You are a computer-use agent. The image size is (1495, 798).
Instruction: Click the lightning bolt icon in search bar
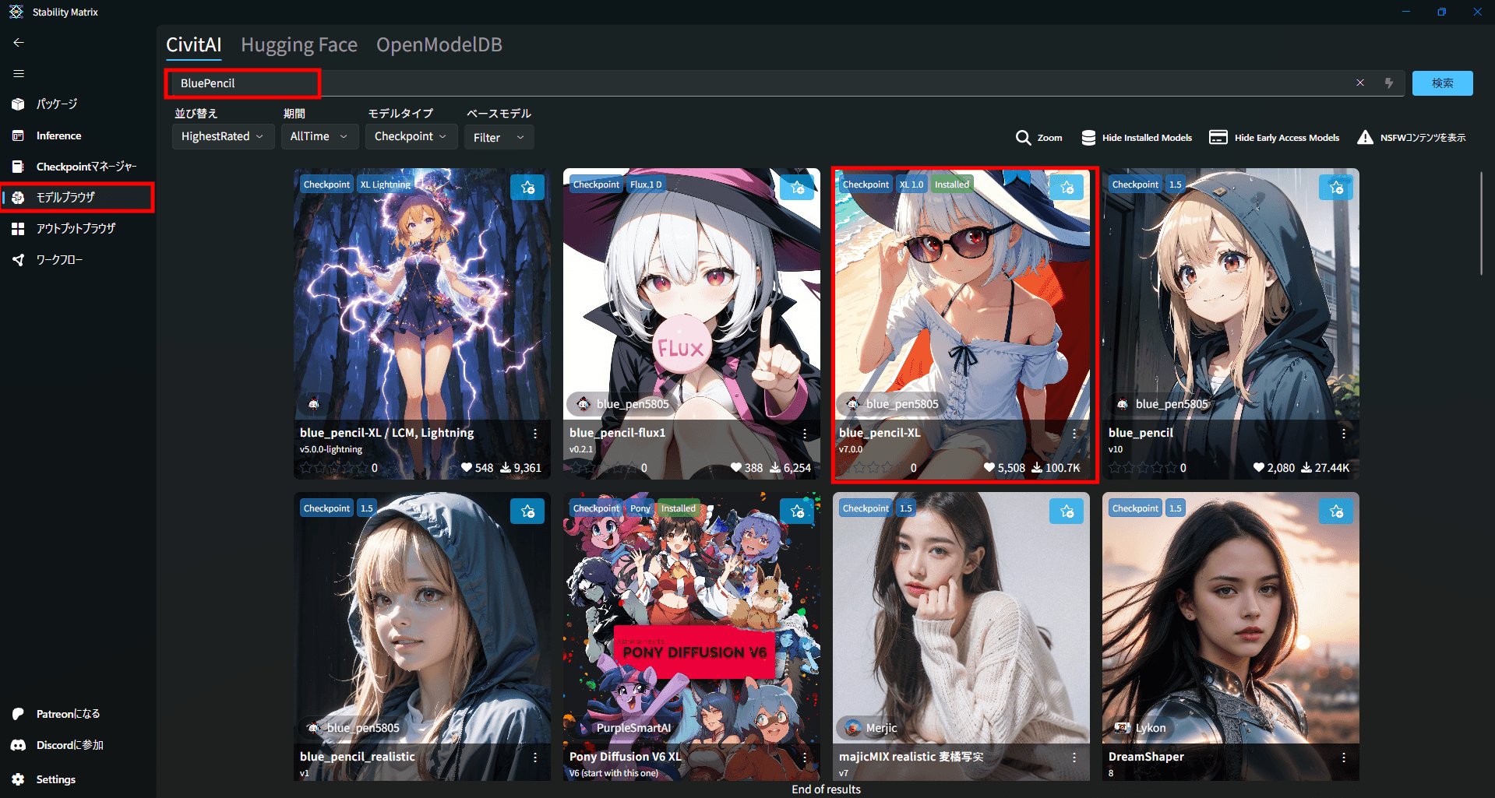point(1389,83)
